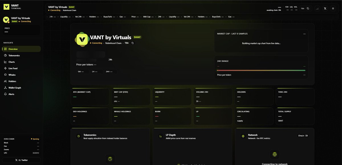Click the sidebar PRICE card
This screenshot has width=342, height=165.
tap(21, 30)
